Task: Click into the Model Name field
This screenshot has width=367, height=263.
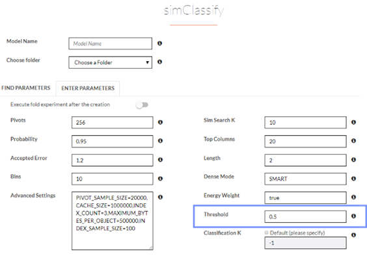Action: click(110, 44)
